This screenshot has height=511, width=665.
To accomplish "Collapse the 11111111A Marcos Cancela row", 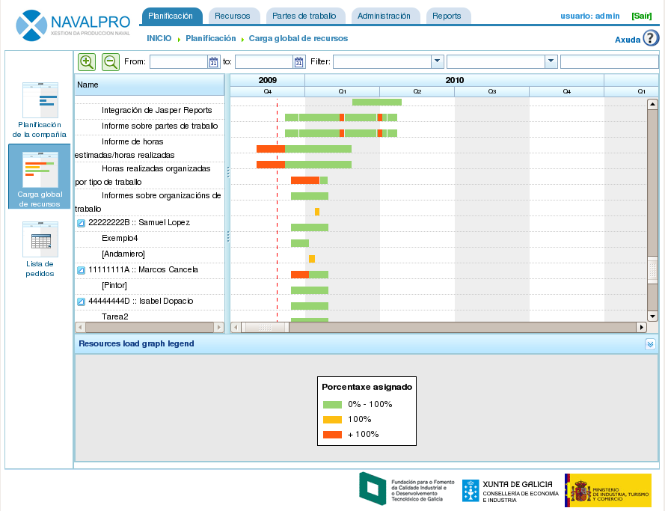I will (82, 270).
